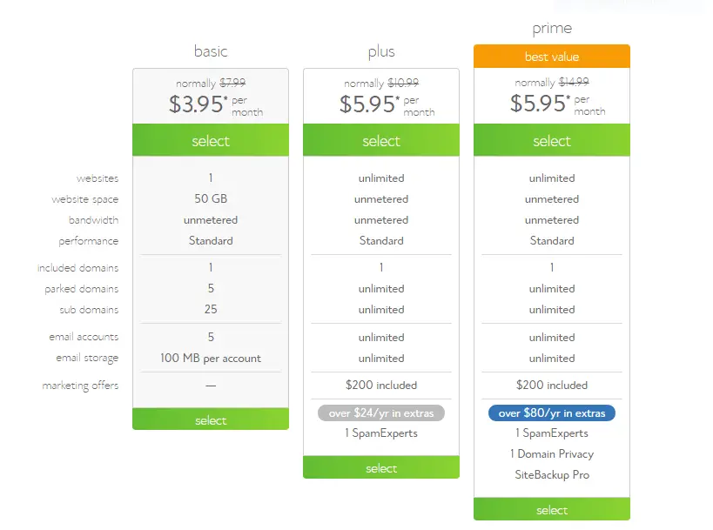
Task: Click 1 SpamExperts in plus plan
Action: click(381, 433)
